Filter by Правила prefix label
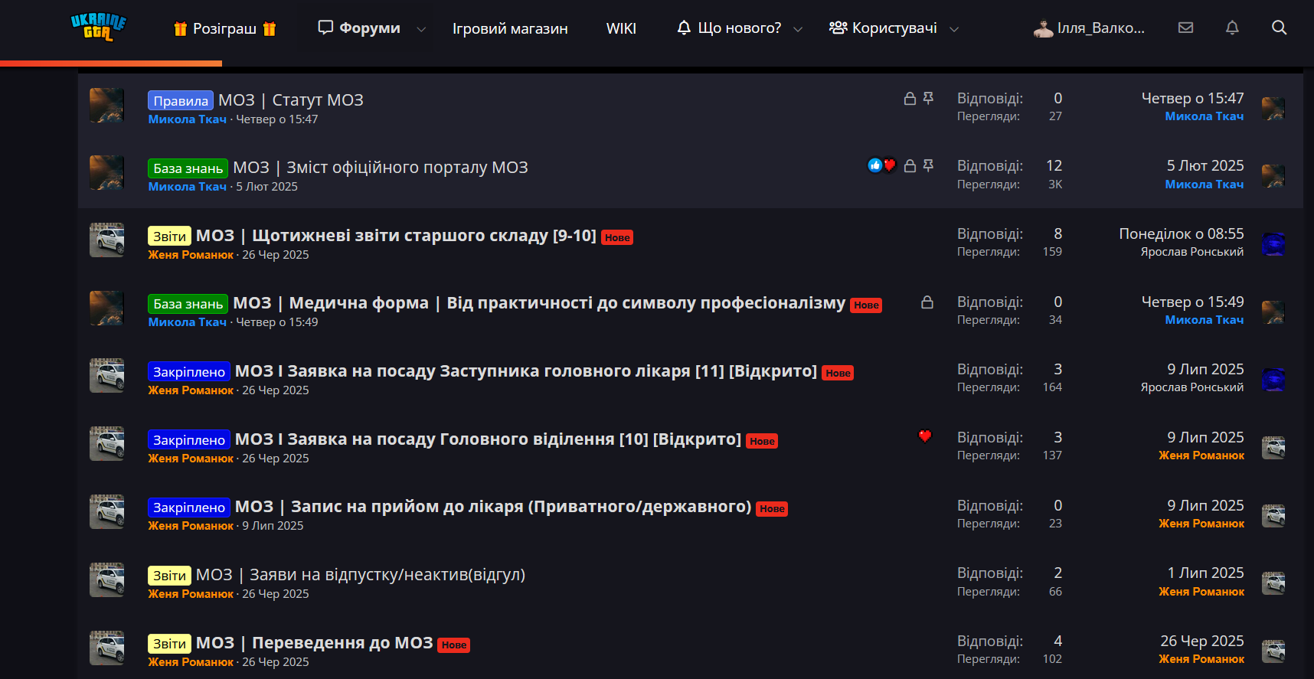Viewport: 1314px width, 679px height. pyautogui.click(x=181, y=101)
